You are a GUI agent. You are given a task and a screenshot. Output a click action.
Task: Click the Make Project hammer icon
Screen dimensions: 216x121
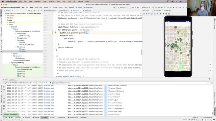114,7
